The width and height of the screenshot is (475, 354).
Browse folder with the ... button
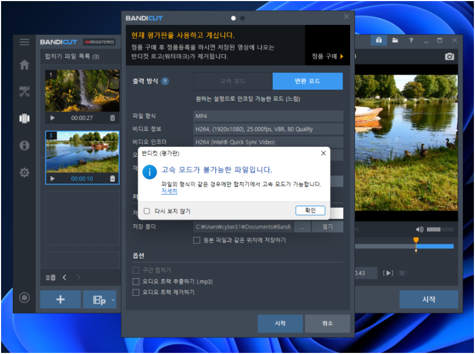coord(302,227)
